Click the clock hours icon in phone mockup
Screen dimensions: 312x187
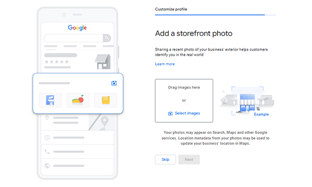(47, 138)
